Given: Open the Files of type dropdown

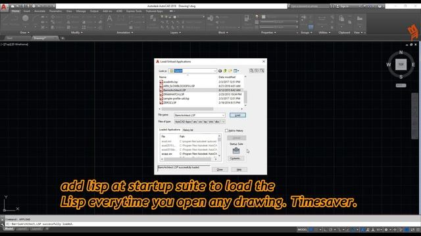Looking at the screenshot, I should click(223, 122).
